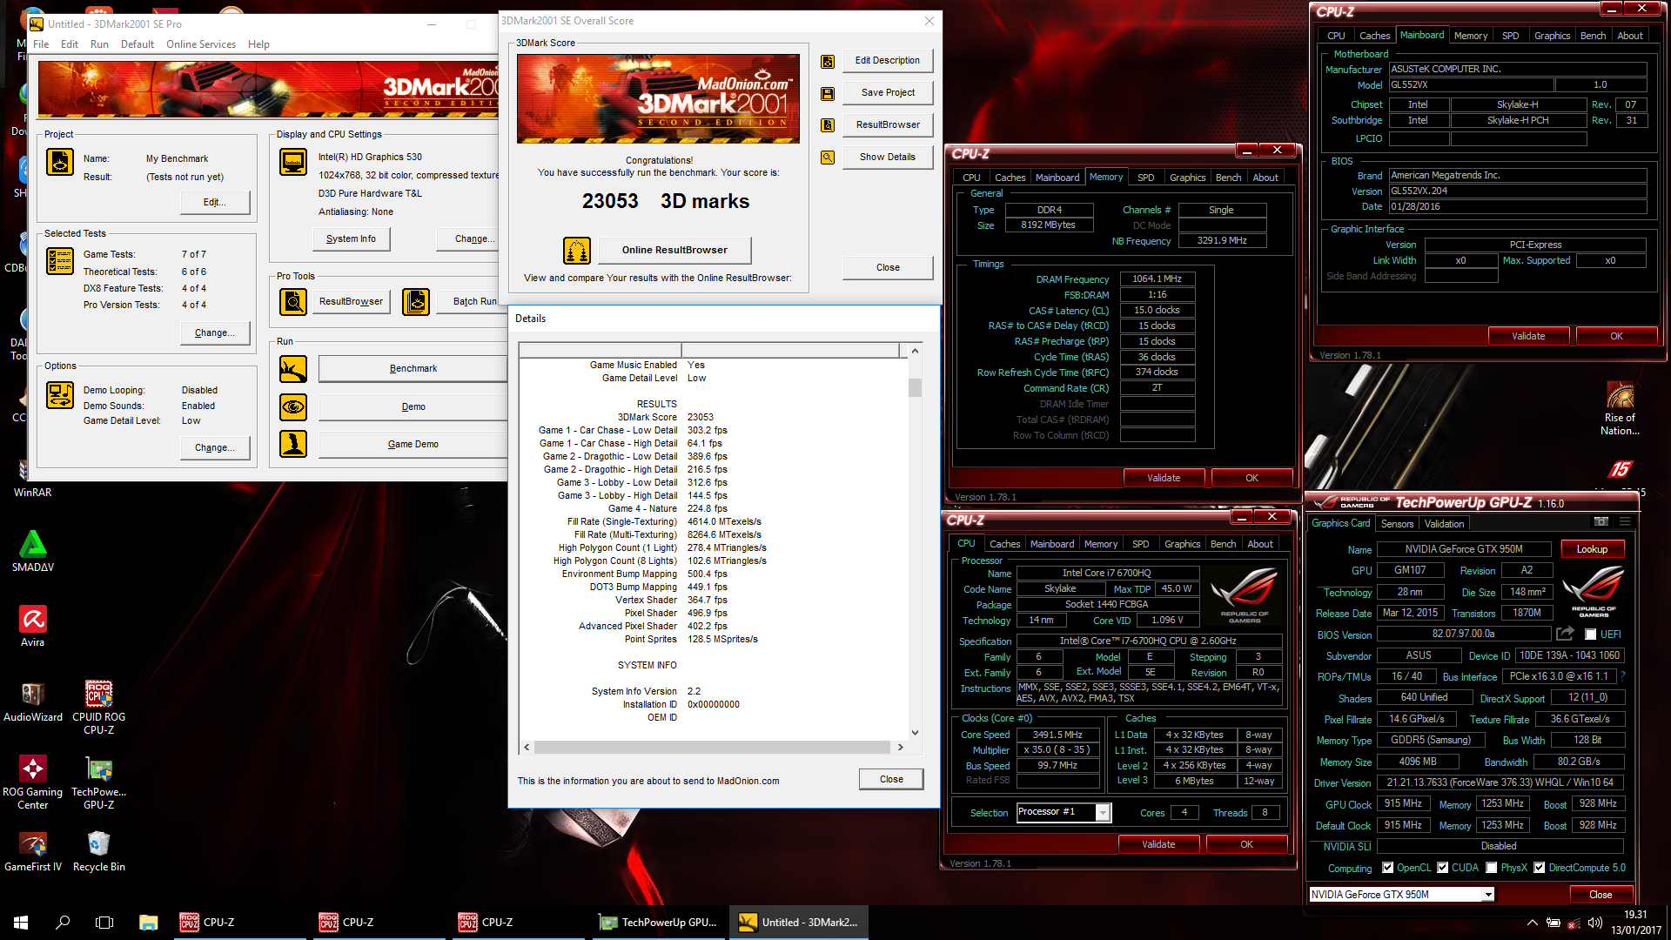Click the 3DMark Score value 23053 row
Screen dimensions: 1671x940
point(665,418)
